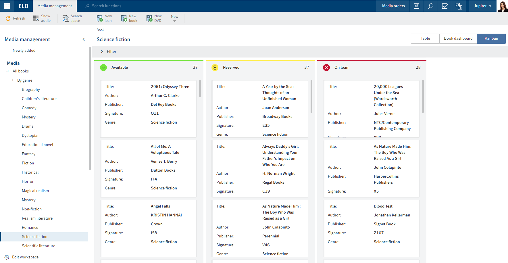Select the Romance genre

30,228
